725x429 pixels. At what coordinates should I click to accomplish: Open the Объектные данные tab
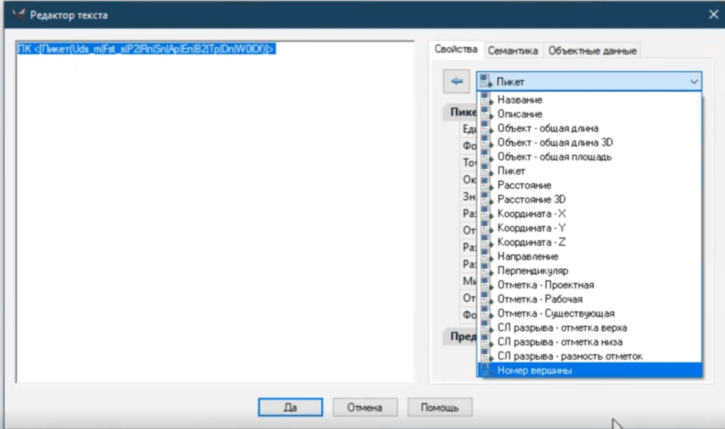[592, 51]
